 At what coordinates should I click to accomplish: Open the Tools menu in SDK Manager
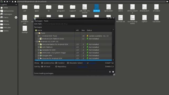tap(46, 21)
